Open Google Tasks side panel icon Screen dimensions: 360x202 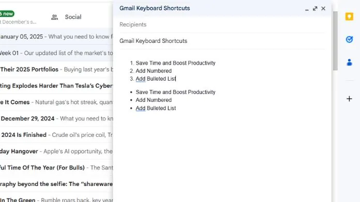[x=349, y=39]
